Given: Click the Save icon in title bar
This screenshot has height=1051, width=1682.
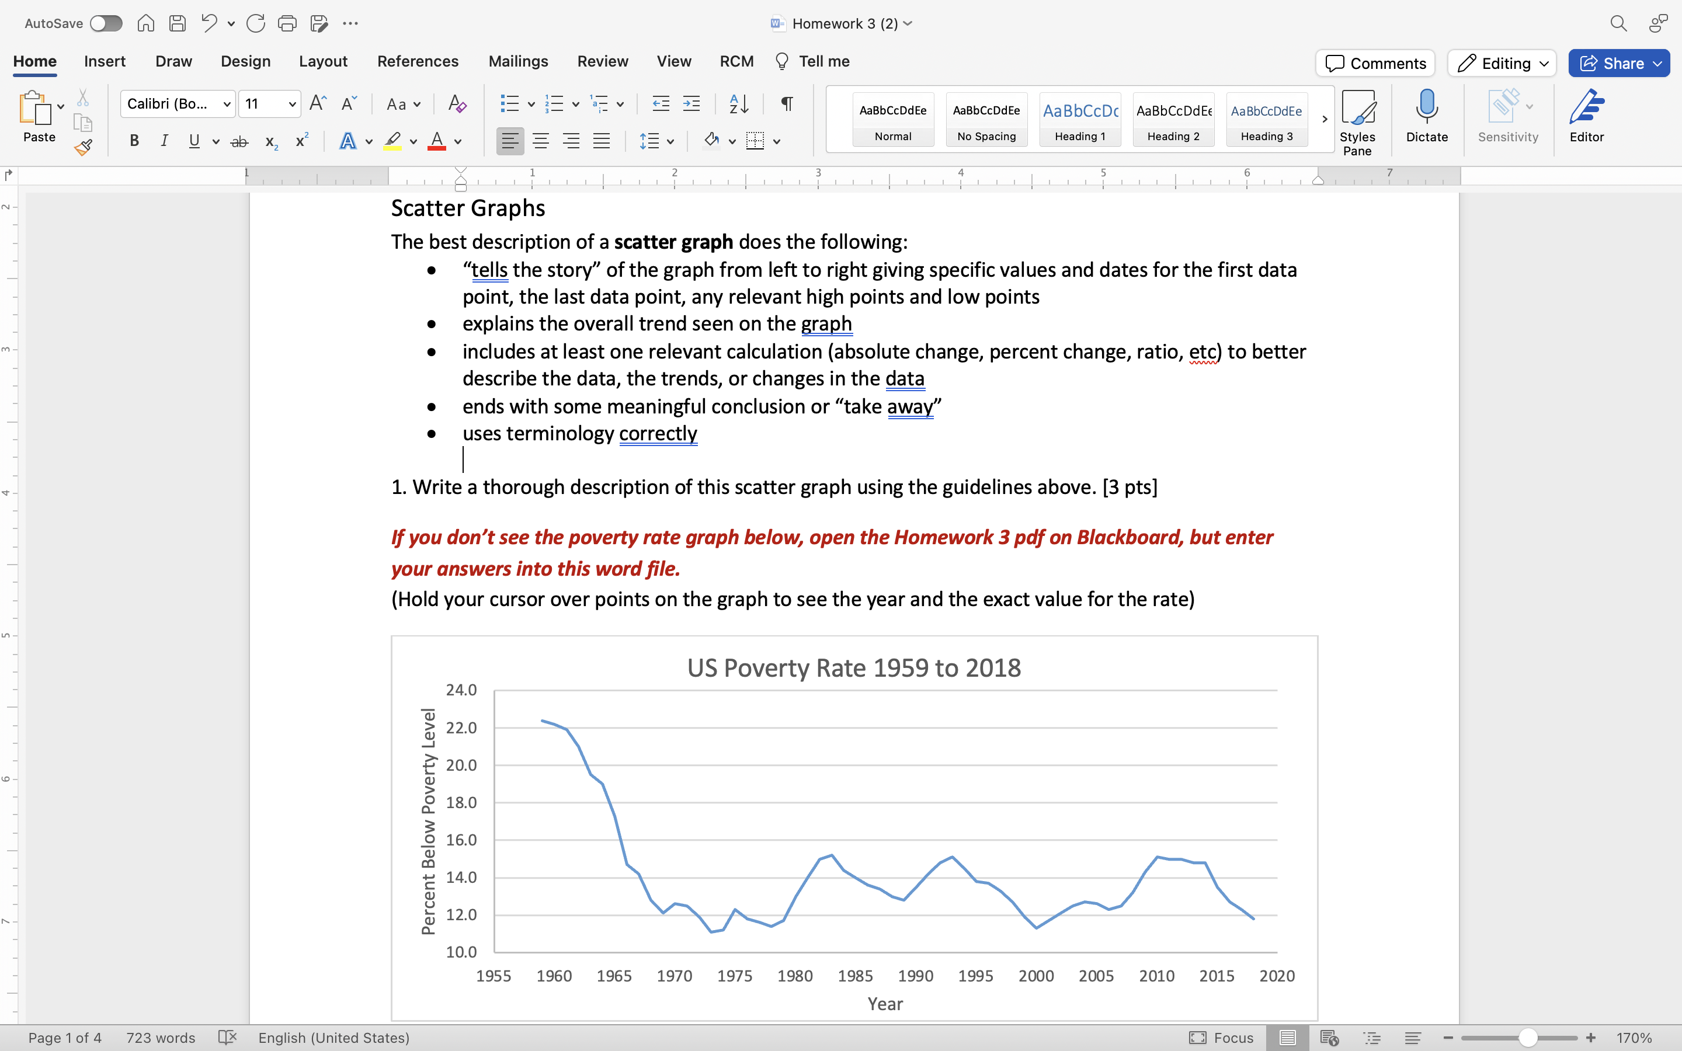Looking at the screenshot, I should 177,23.
